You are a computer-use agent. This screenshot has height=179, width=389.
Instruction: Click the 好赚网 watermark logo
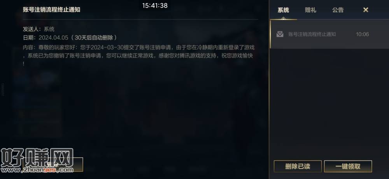tap(37, 158)
